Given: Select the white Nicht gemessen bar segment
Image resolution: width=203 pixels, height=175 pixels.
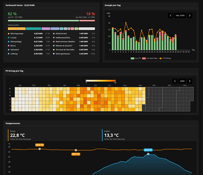Looking at the screenshot, I should point(87,29).
